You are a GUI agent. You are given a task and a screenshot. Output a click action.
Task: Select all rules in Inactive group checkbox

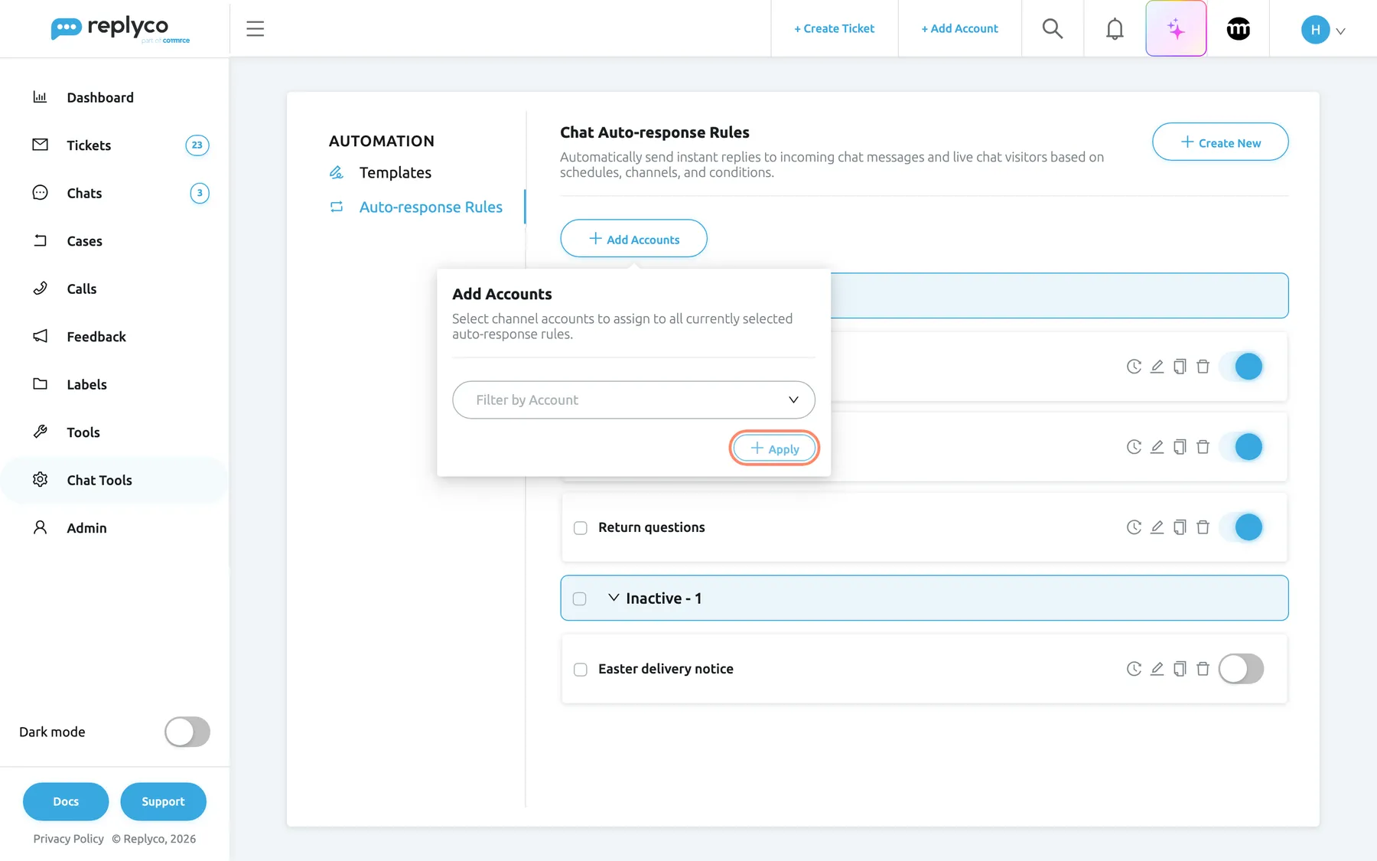pyautogui.click(x=580, y=598)
